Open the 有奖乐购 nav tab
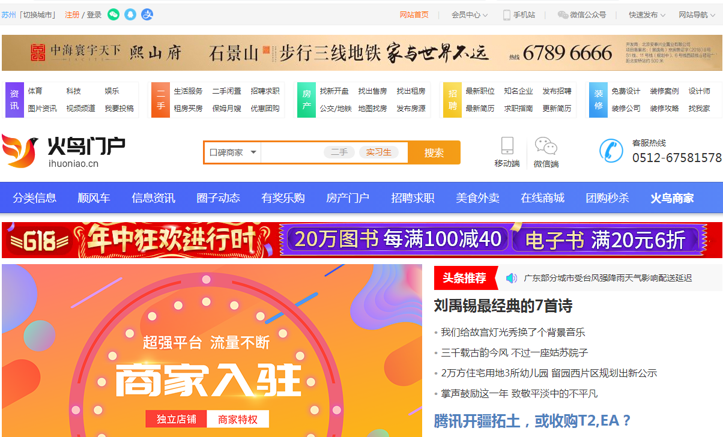Screen dimensions: 723x437 click(283, 198)
